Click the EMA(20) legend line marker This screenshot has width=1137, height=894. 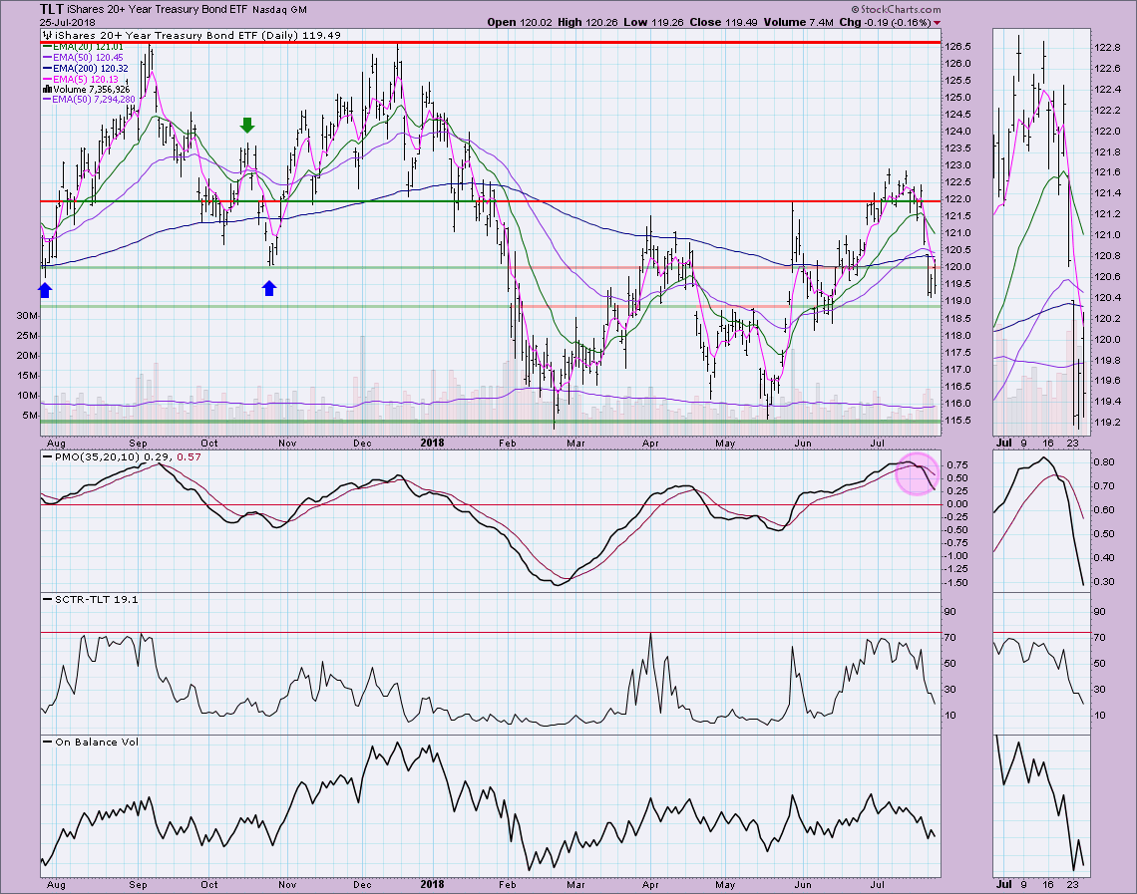pos(46,46)
